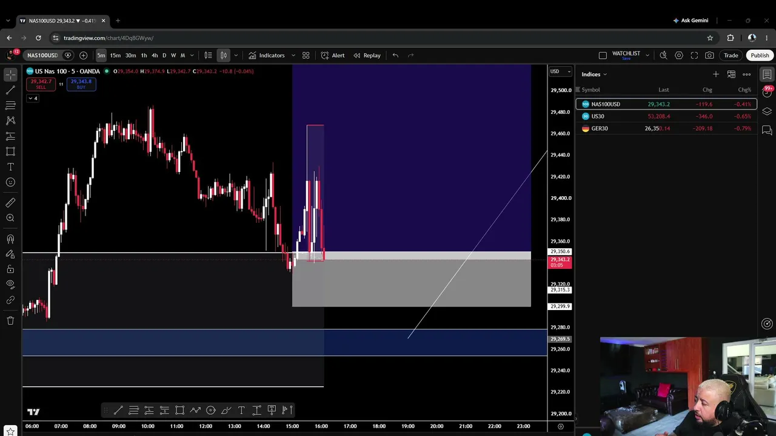This screenshot has width=776, height=436.
Task: Expand the timeframe dropdown arrow
Action: [x=192, y=55]
